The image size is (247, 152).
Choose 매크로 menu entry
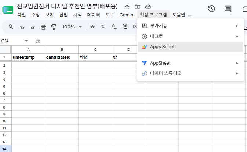coord(190,37)
